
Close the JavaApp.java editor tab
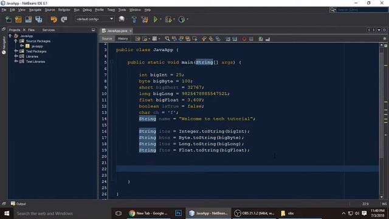point(131,31)
